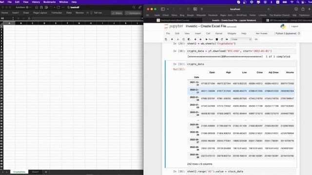Open Jupyter Cell menu
The width and height of the screenshot is (312, 175).
(208, 34)
